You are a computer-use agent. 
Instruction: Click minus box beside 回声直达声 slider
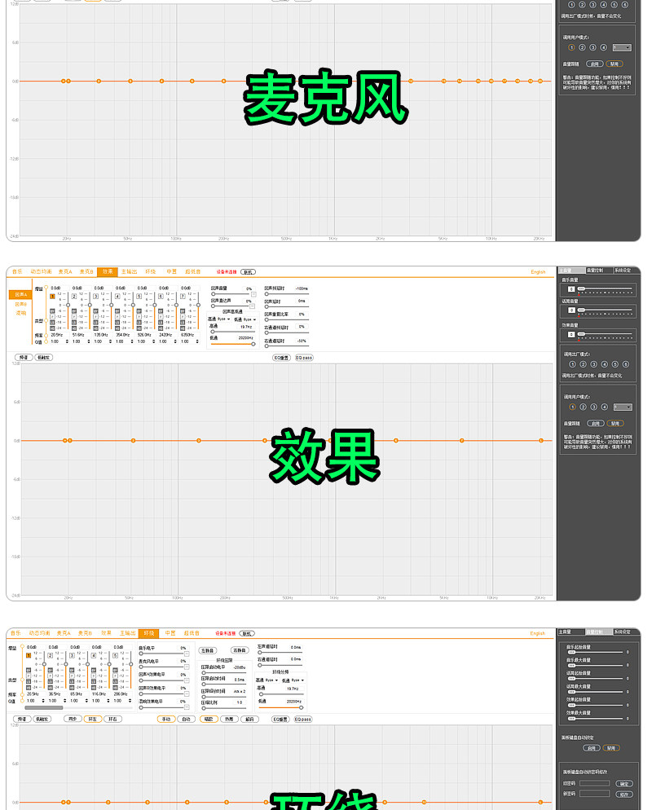[252, 306]
